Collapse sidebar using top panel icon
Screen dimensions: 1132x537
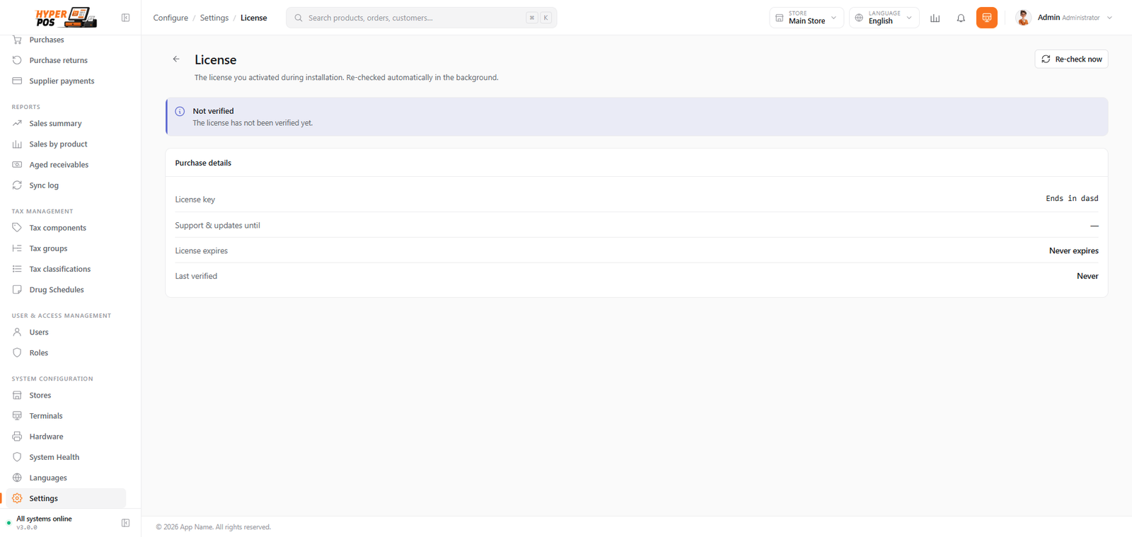point(125,18)
